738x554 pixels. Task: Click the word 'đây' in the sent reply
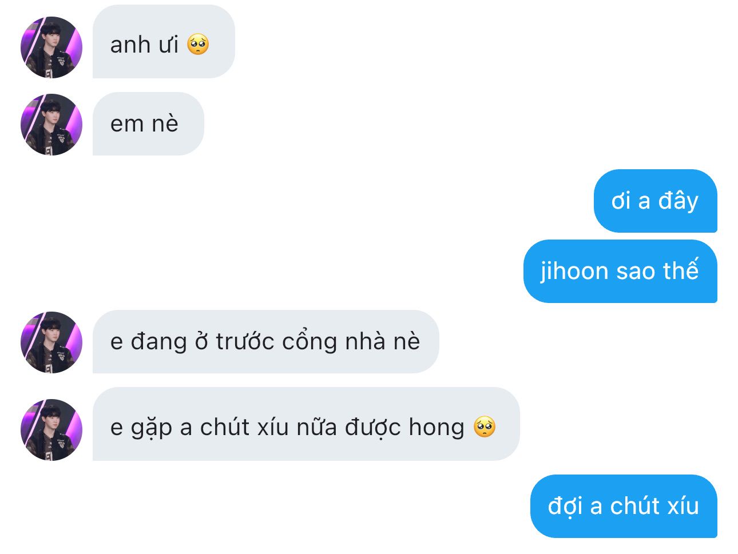(678, 201)
